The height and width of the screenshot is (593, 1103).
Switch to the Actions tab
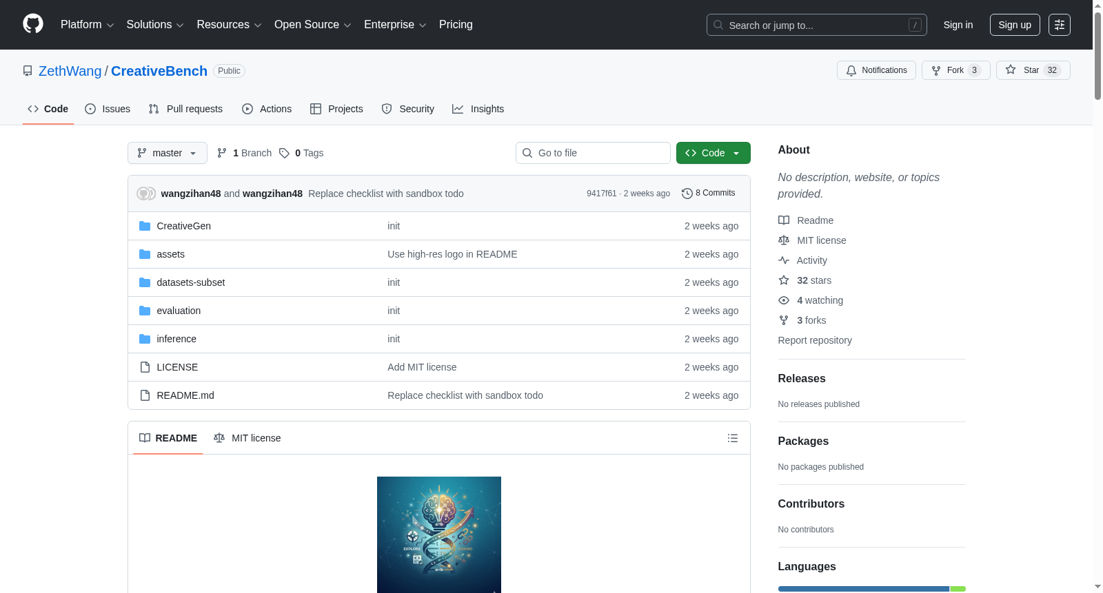pyautogui.click(x=267, y=109)
